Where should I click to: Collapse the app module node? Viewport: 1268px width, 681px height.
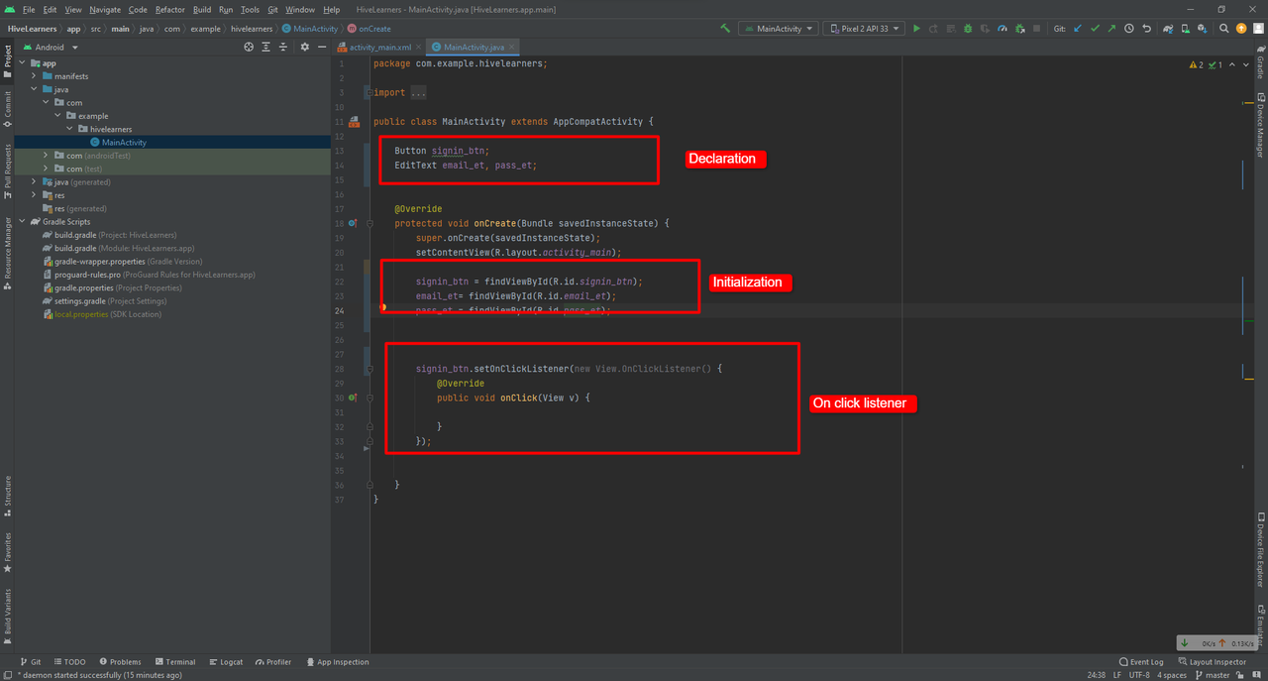tap(23, 63)
